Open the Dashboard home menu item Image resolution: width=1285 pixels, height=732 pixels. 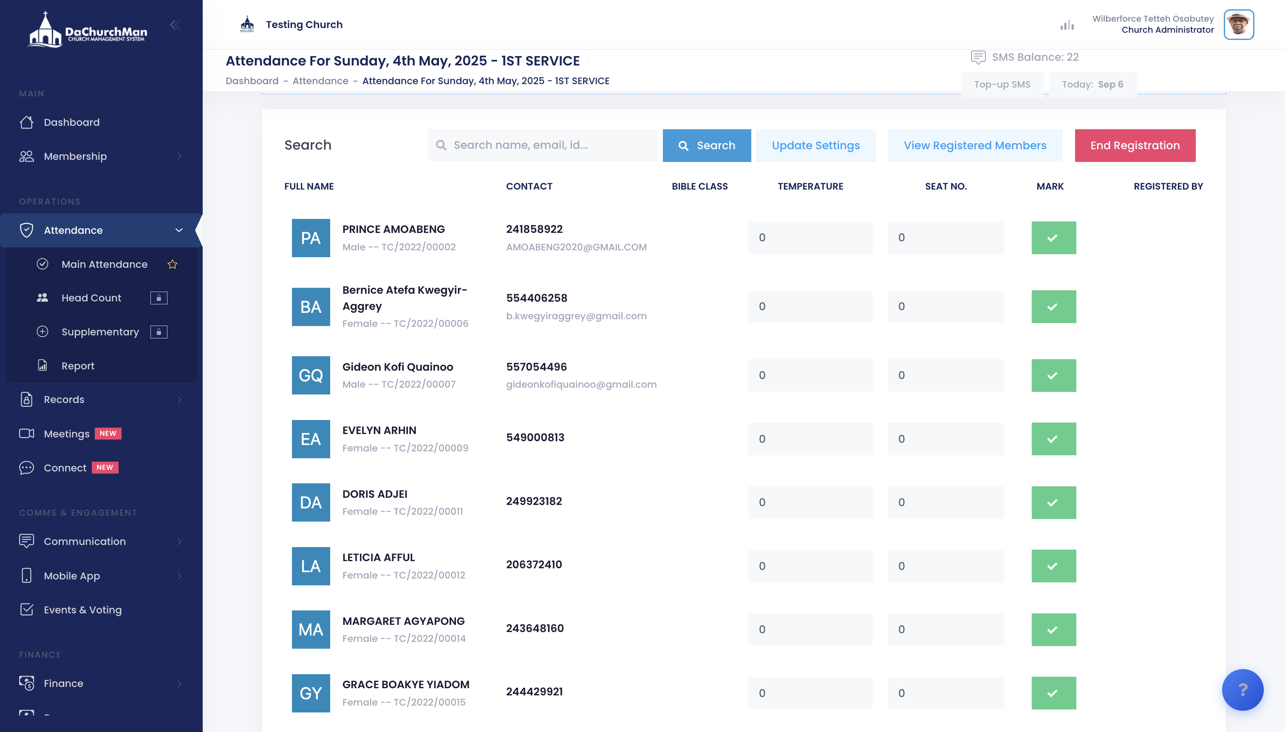point(101,122)
